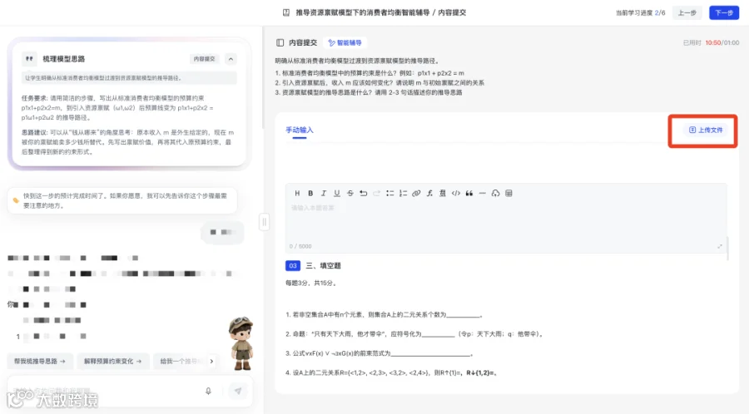Screen dimensions: 749x414
Task: Click 帮我梳理推导思路 suggestion
Action: 40,361
